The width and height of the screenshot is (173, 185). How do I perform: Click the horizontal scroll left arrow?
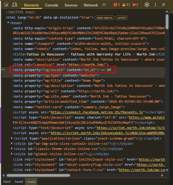(4, 175)
